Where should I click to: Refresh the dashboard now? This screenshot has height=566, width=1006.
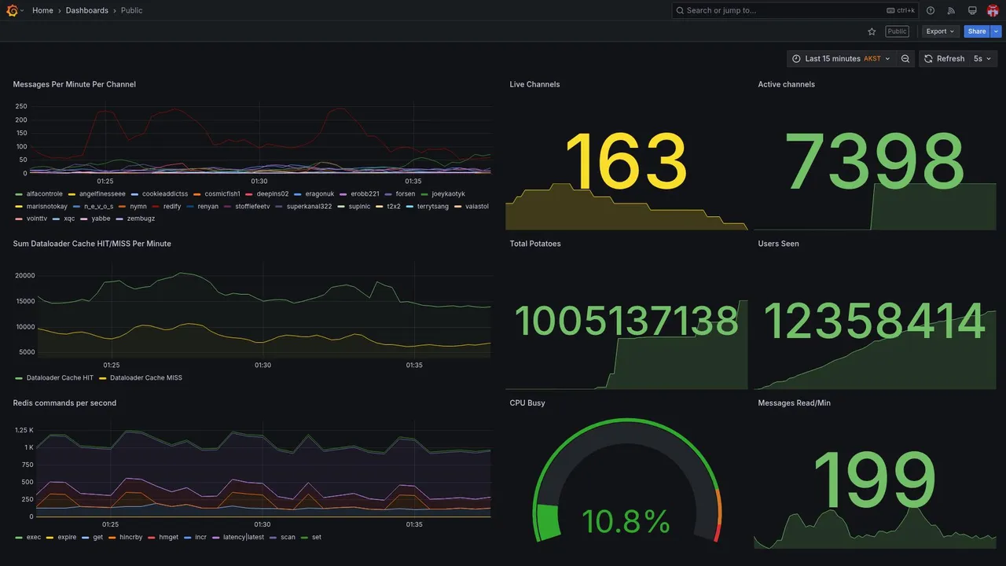944,59
